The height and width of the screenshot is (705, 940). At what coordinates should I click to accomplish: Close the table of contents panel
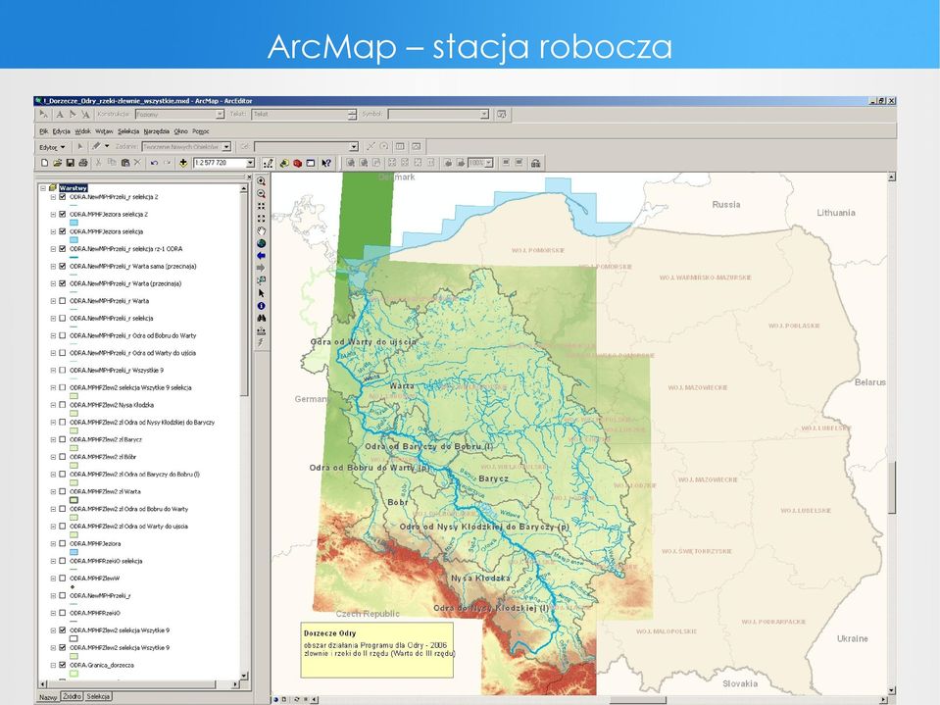pyautogui.click(x=248, y=176)
